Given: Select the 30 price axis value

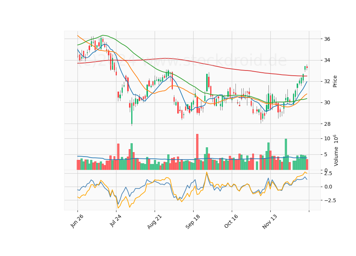Looking at the screenshot, I should [327, 103].
